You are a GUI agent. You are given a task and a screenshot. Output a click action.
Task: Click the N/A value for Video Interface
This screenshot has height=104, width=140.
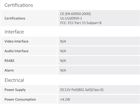pos(63,41)
